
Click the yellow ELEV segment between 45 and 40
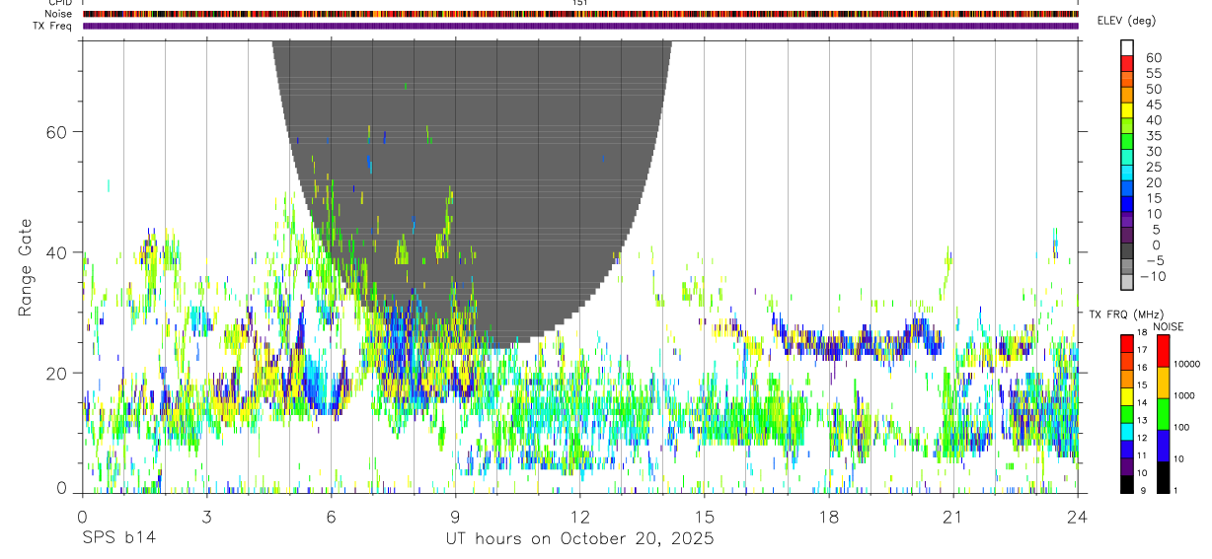pyautogui.click(x=1127, y=109)
